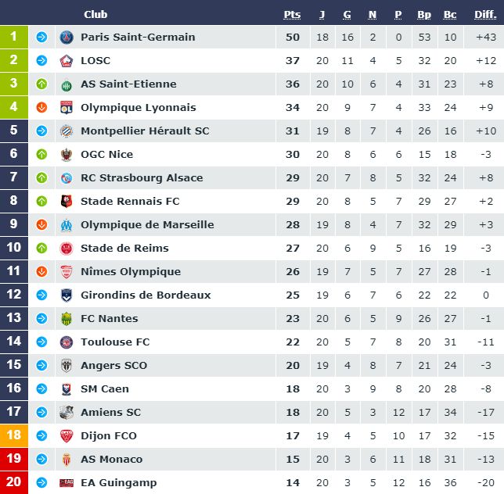Sort by the Diff. column header
This screenshot has width=504, height=494.
tap(485, 15)
